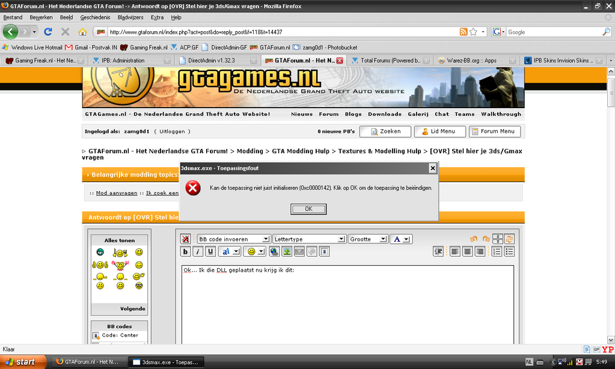Click the Walkthrough navigation link
The height and width of the screenshot is (369, 615).
pos(501,114)
